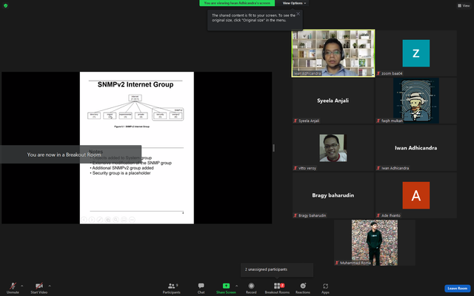The height and width of the screenshot is (296, 474).
Task: Click muted mic icon beside Bragy baharudin label
Action: pos(296,215)
